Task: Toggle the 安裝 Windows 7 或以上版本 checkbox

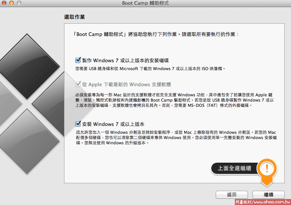Action: (x=78, y=124)
